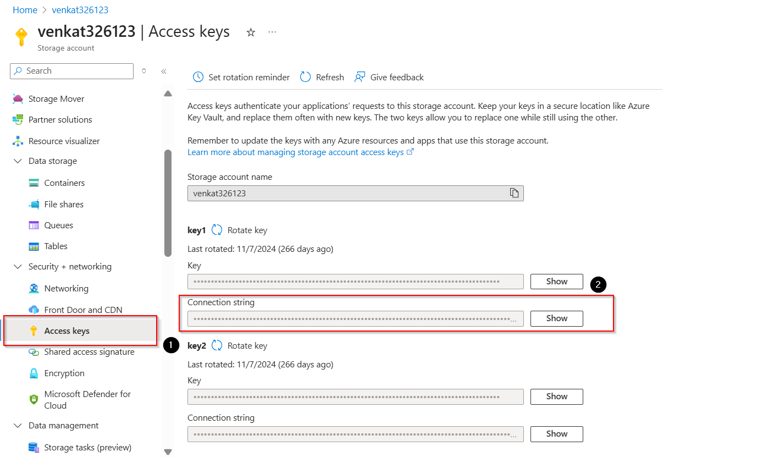774x457 pixels.
Task: Click the Set rotation reminder clock icon
Action: coord(198,77)
